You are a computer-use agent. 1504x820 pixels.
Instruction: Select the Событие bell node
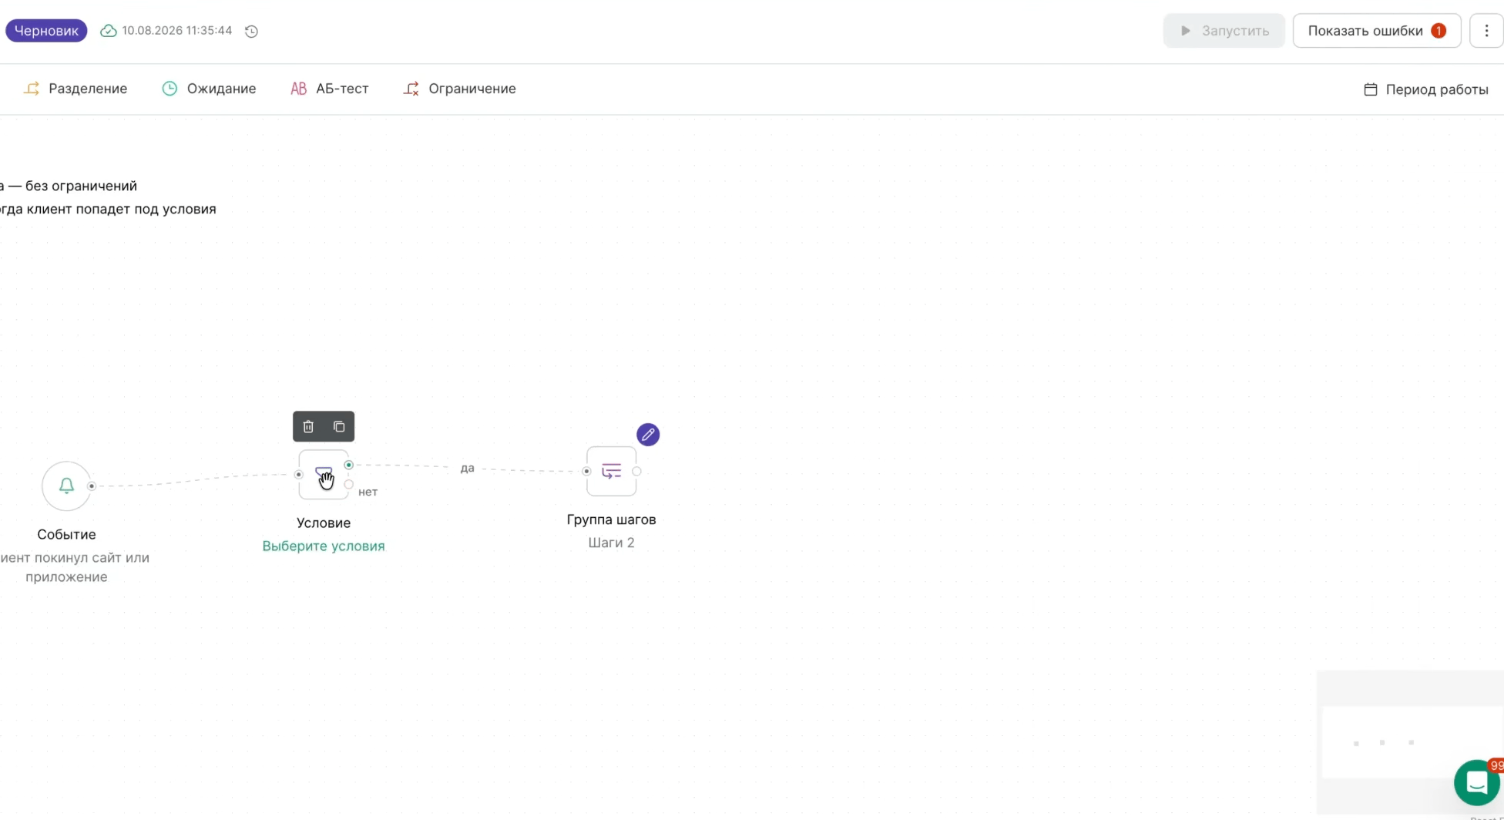(x=66, y=486)
